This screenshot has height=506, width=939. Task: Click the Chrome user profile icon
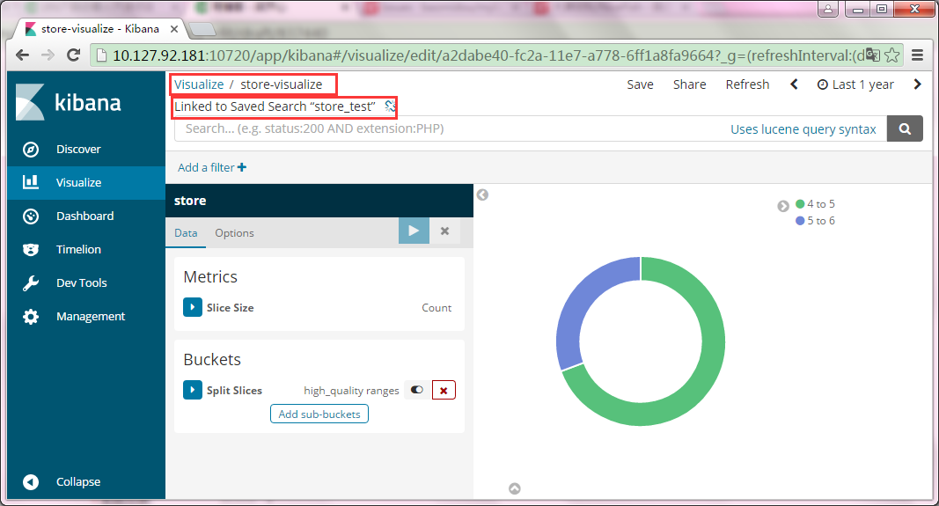[827, 9]
